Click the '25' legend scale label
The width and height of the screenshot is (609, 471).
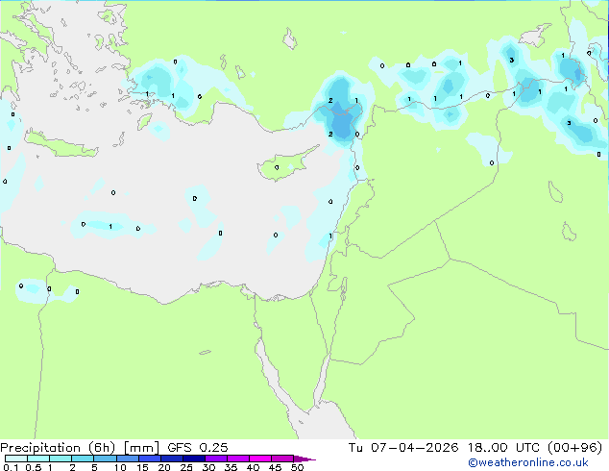point(186,467)
